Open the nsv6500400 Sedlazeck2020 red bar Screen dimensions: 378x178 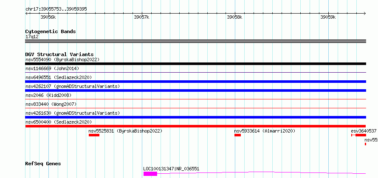coord(195,126)
